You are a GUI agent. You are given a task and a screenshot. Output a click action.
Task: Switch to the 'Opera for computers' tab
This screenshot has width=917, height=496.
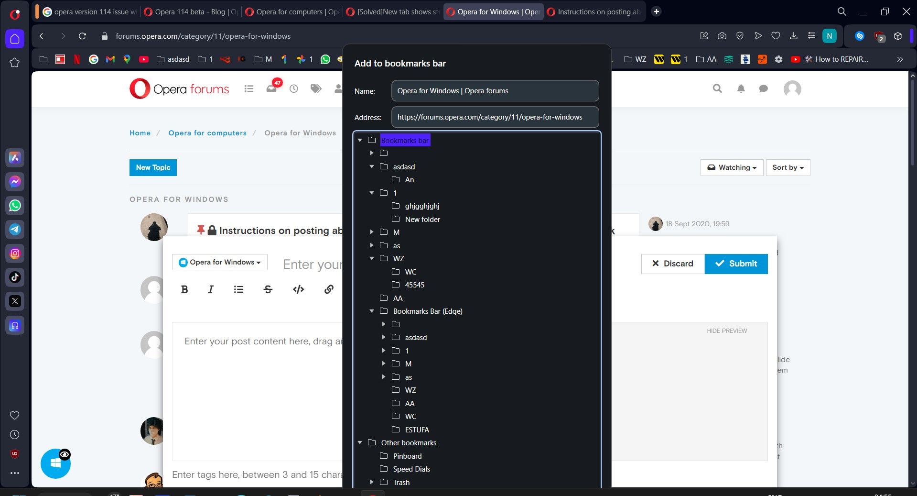(x=292, y=11)
